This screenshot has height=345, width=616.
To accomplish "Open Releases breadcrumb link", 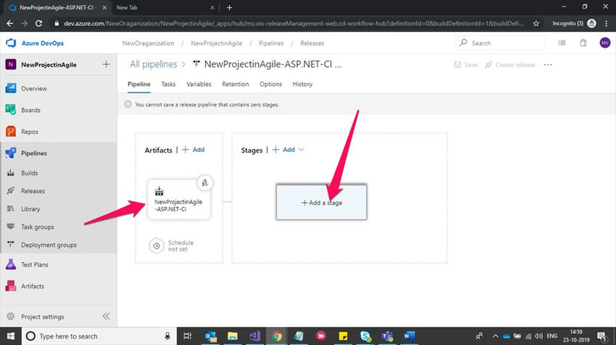I will point(312,43).
